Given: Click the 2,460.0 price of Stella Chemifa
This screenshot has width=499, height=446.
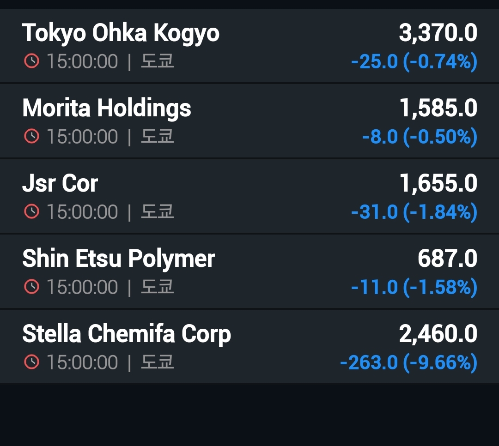Looking at the screenshot, I should click(x=438, y=334).
